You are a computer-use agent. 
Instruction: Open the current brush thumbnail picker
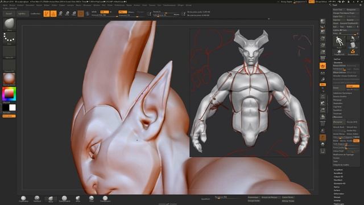(x=9, y=24)
